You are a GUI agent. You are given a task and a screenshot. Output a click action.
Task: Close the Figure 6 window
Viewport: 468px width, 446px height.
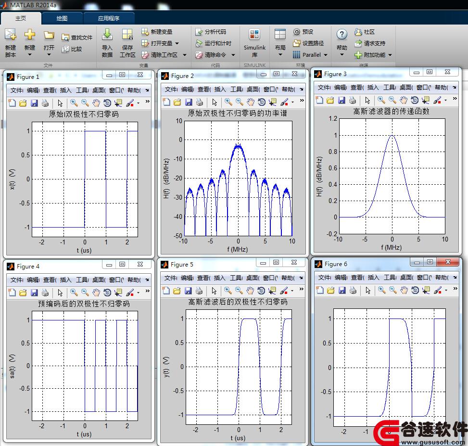pyautogui.click(x=448, y=262)
